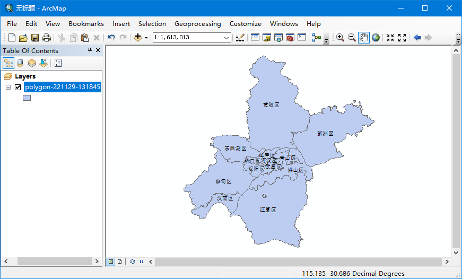Screen dimensions: 462x279
Task: Switch to Layout View button
Action: point(120,261)
